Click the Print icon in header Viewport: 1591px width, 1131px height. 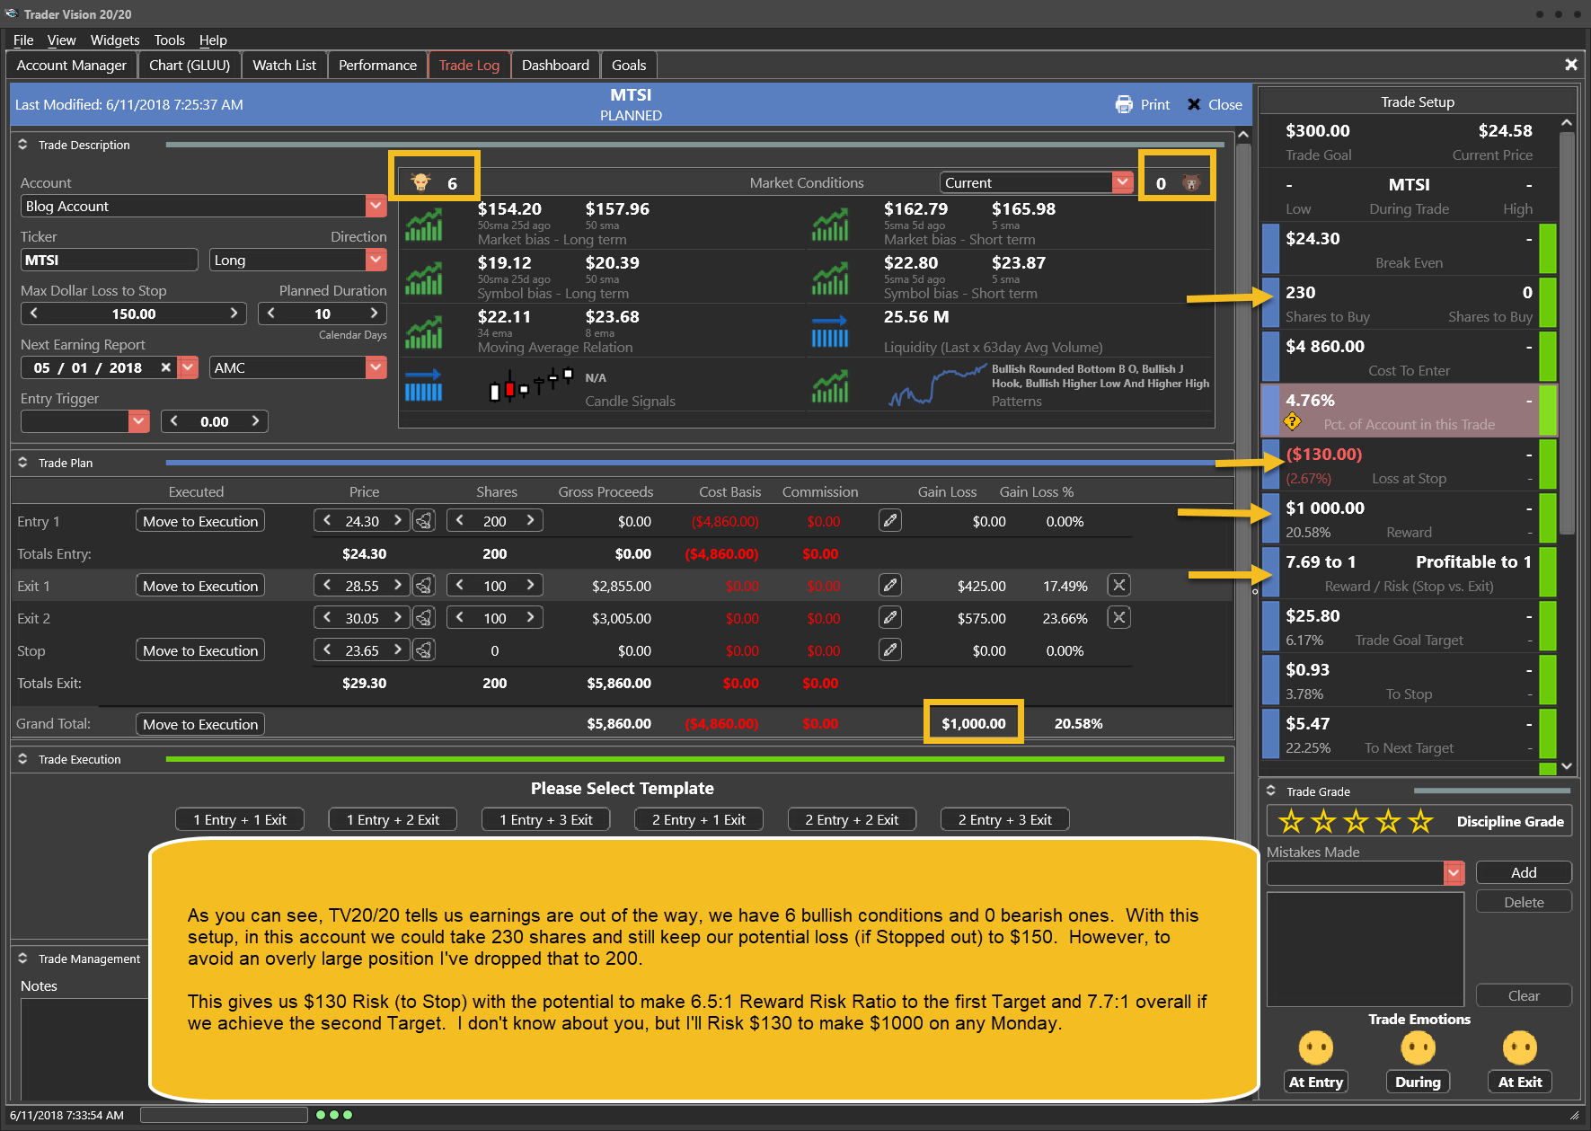1124,104
